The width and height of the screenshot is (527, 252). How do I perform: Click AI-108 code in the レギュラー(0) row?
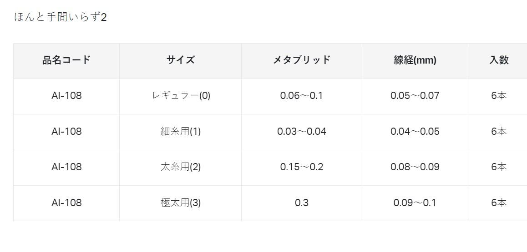tap(66, 96)
